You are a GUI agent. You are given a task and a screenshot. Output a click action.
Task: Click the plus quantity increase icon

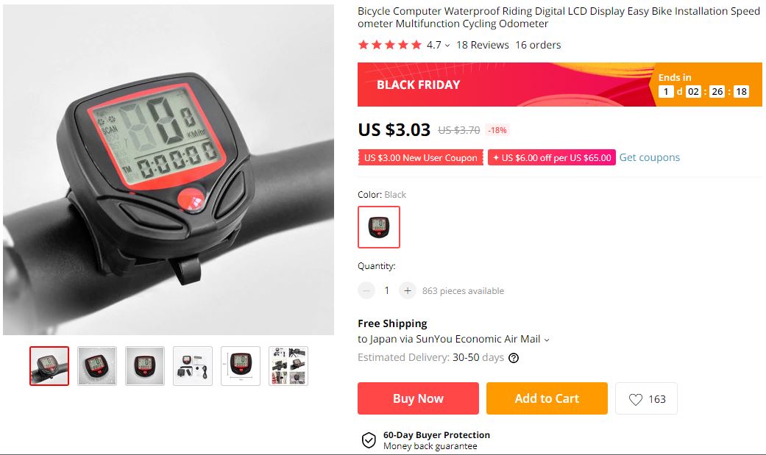coord(408,290)
